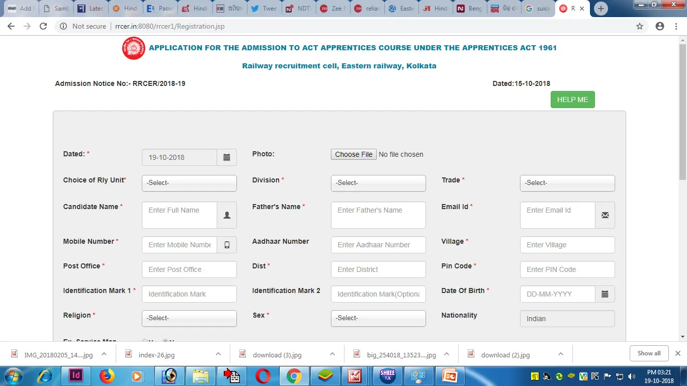
Task: Switch to the NDTV browser tab
Action: pyautogui.click(x=299, y=9)
